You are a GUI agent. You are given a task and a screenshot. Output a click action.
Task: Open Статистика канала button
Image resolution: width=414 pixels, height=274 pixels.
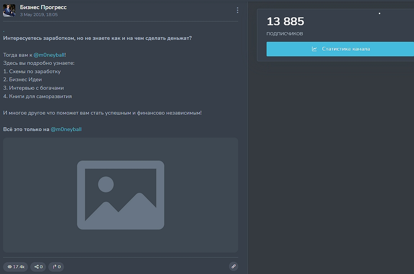(340, 49)
